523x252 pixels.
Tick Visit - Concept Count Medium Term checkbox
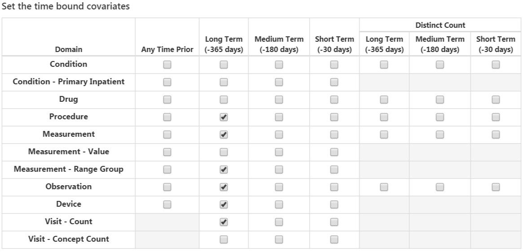[x=279, y=239]
